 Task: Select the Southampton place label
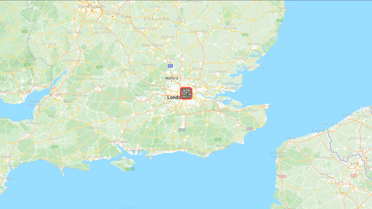[x=118, y=142]
